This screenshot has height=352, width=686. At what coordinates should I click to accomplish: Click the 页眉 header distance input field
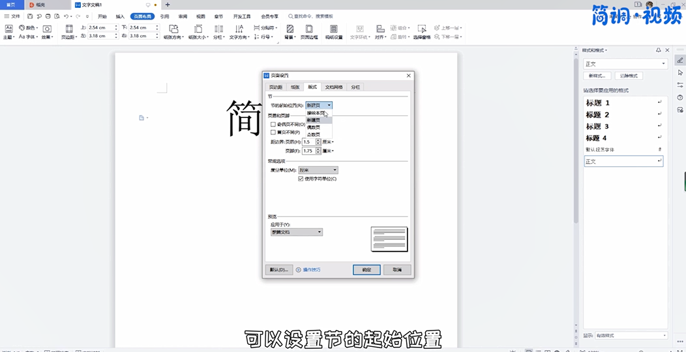[308, 141]
